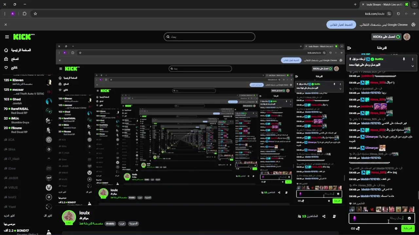Viewport: 419px width, 235px height.
Task: Open chat settings gear icon
Action: pos(396,228)
